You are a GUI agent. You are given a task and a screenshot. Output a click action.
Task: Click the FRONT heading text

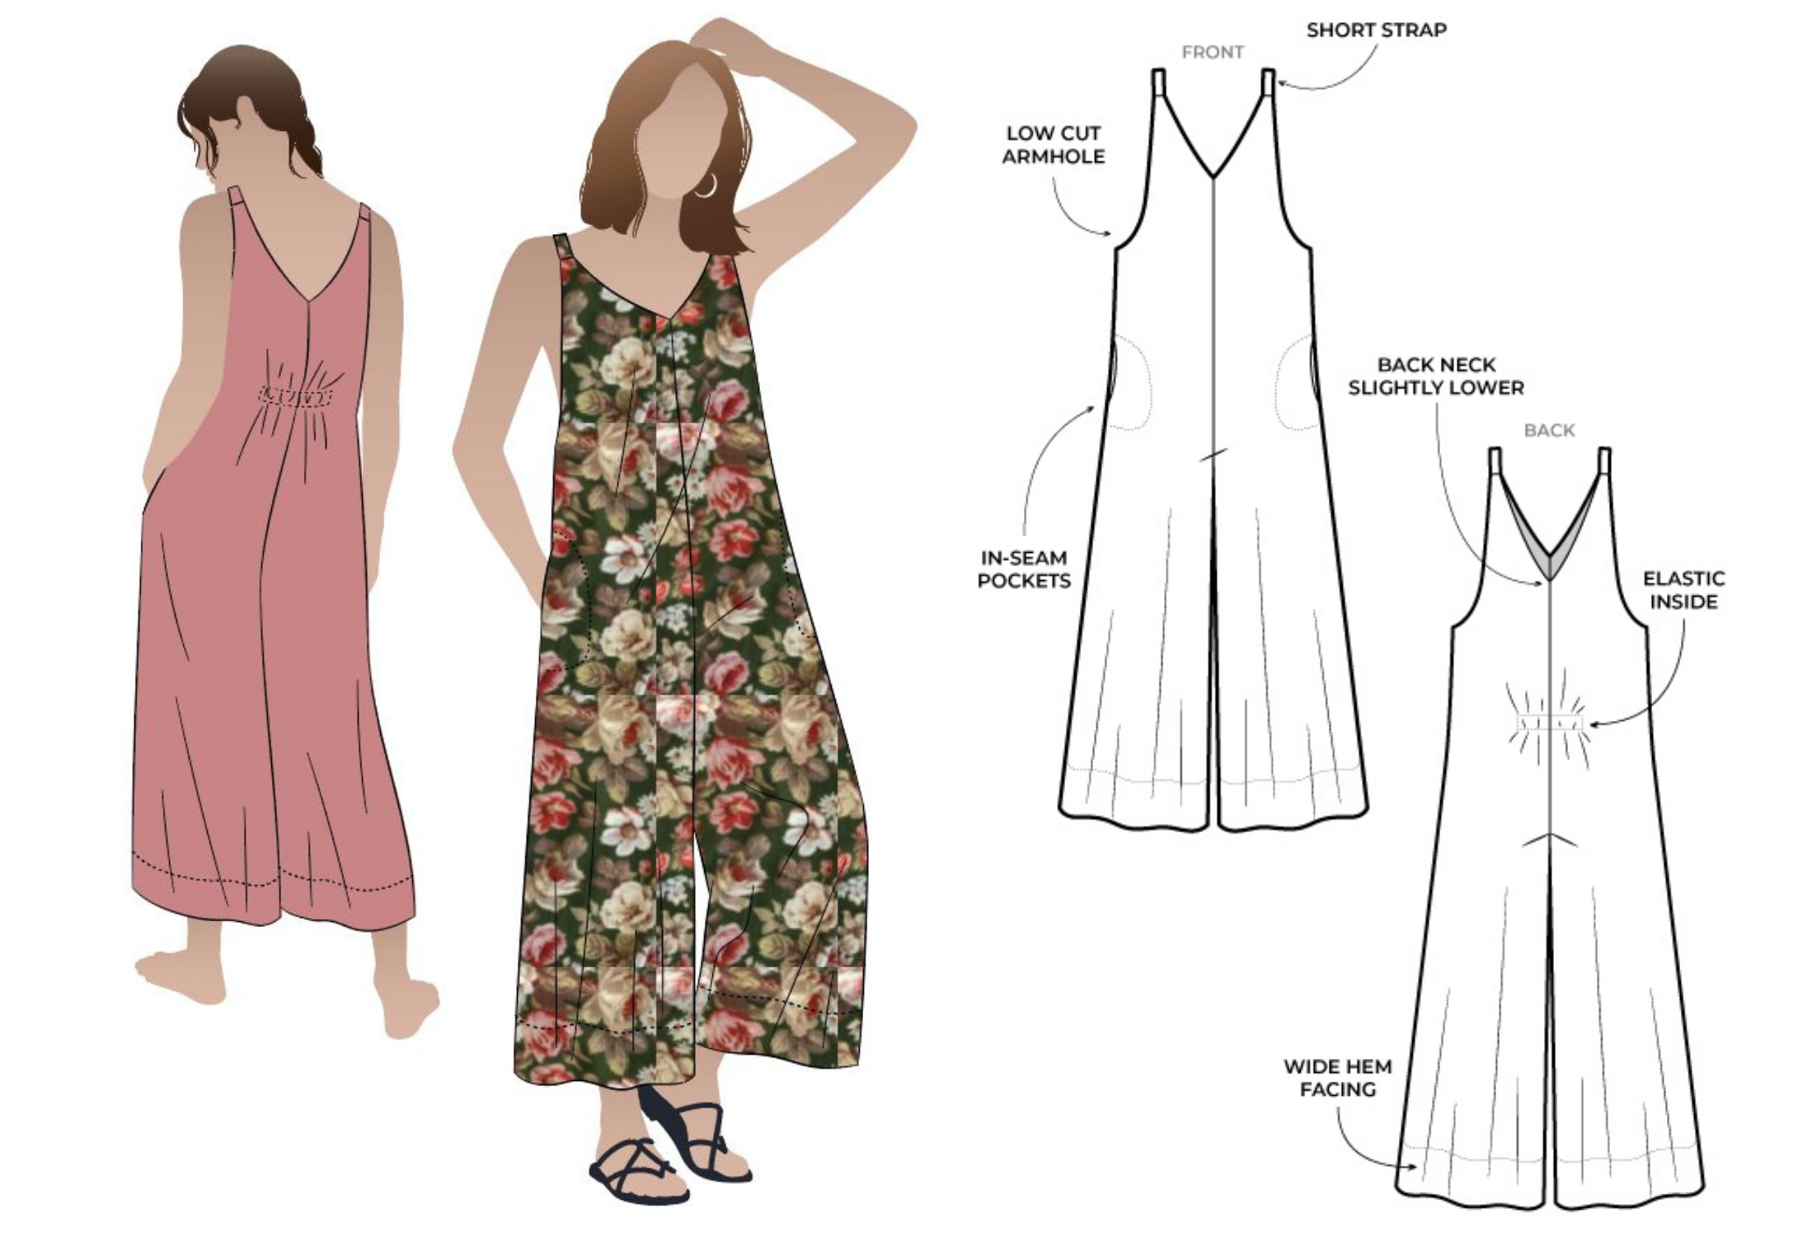click(x=1212, y=52)
